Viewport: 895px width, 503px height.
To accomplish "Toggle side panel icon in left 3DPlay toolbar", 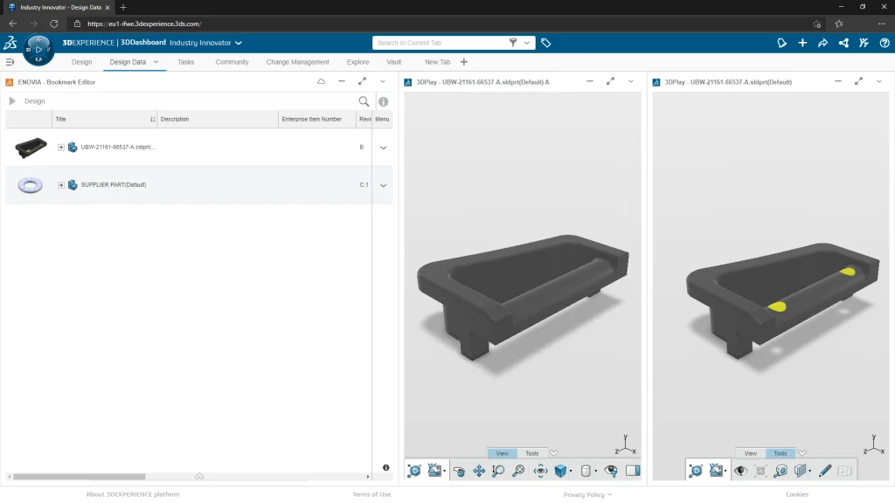I will pyautogui.click(x=633, y=471).
